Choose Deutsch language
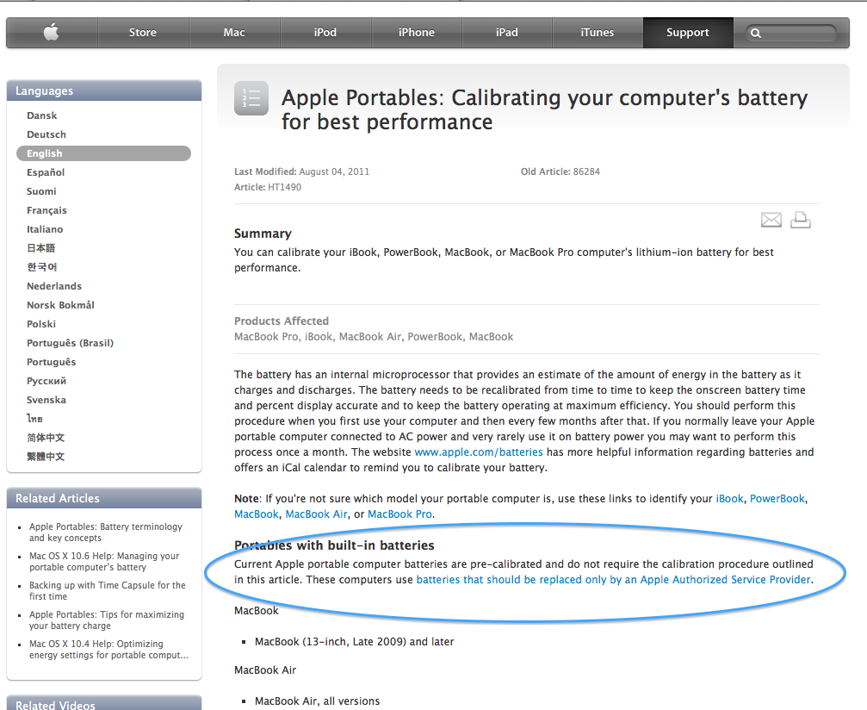The height and width of the screenshot is (710, 867). 46,134
